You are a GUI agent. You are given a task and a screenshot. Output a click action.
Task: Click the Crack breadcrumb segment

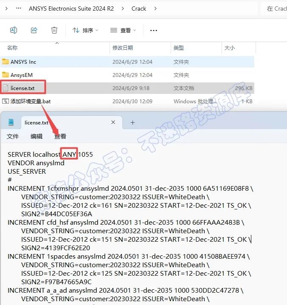[139, 8]
